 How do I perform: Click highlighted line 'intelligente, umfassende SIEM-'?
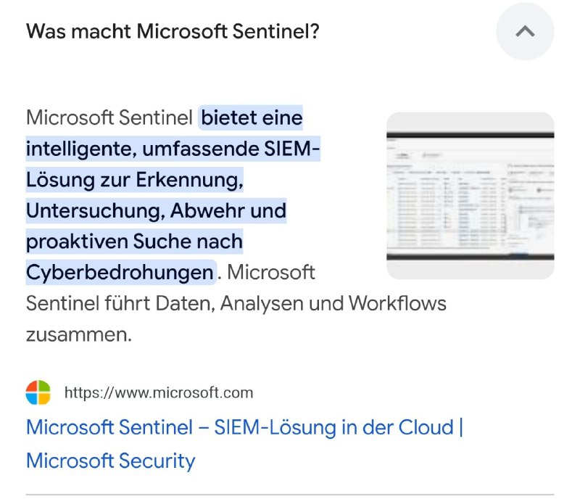click(x=173, y=149)
